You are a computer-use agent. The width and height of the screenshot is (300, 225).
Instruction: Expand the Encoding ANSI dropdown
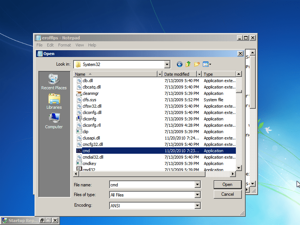[x=198, y=205]
